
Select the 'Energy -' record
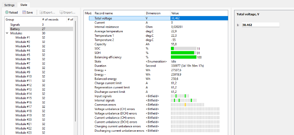tap(158, 74)
